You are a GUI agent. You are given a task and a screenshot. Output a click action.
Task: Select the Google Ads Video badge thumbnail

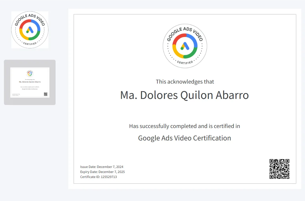[x=30, y=30]
